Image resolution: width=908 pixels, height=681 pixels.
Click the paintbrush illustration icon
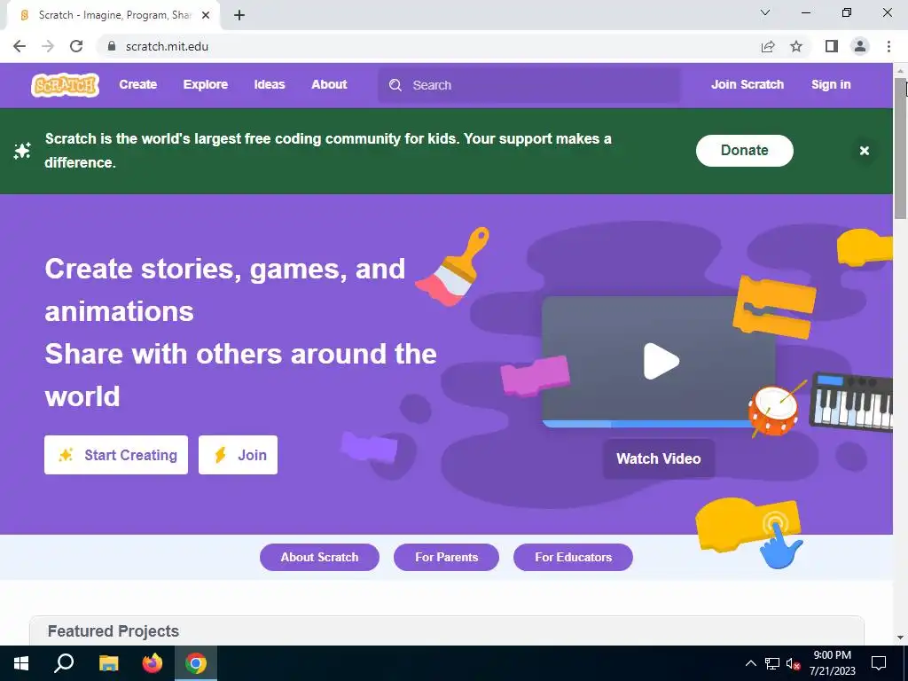[452, 266]
